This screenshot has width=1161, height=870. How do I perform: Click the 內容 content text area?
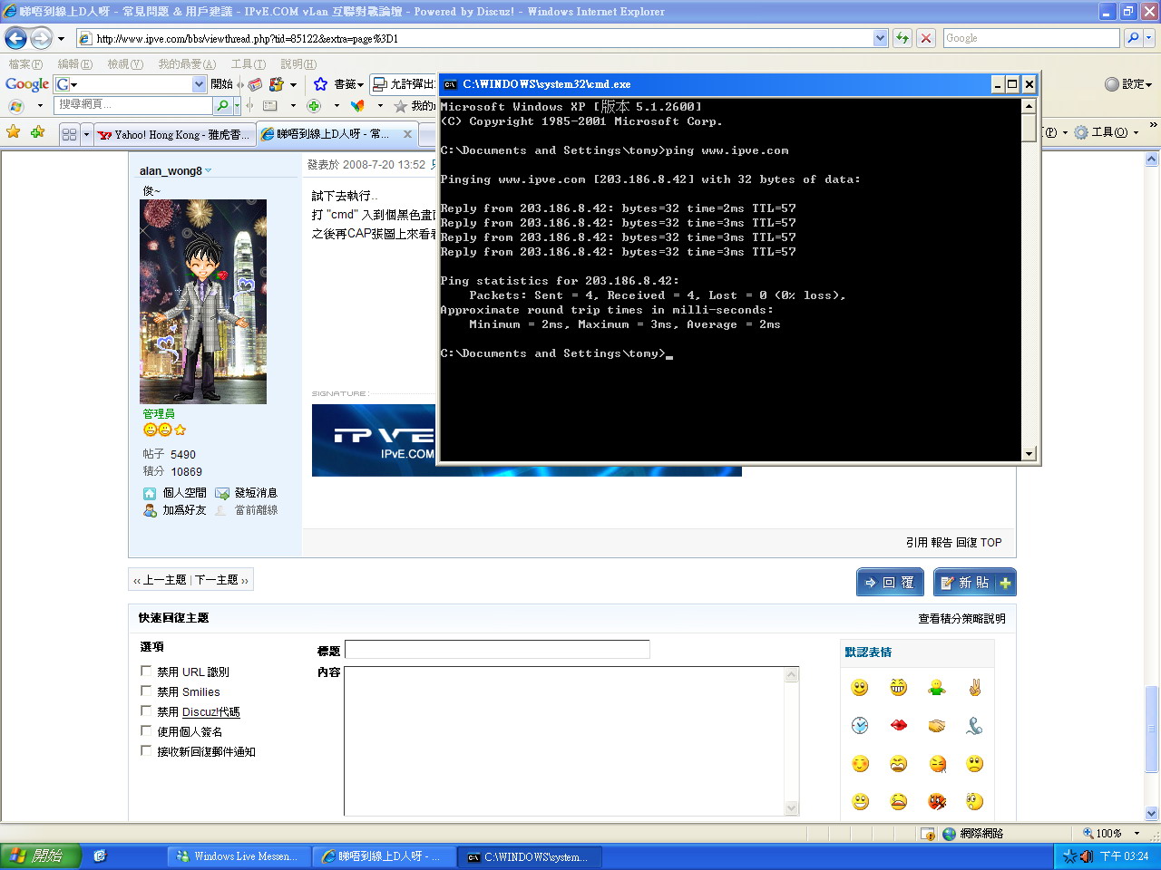click(x=564, y=741)
